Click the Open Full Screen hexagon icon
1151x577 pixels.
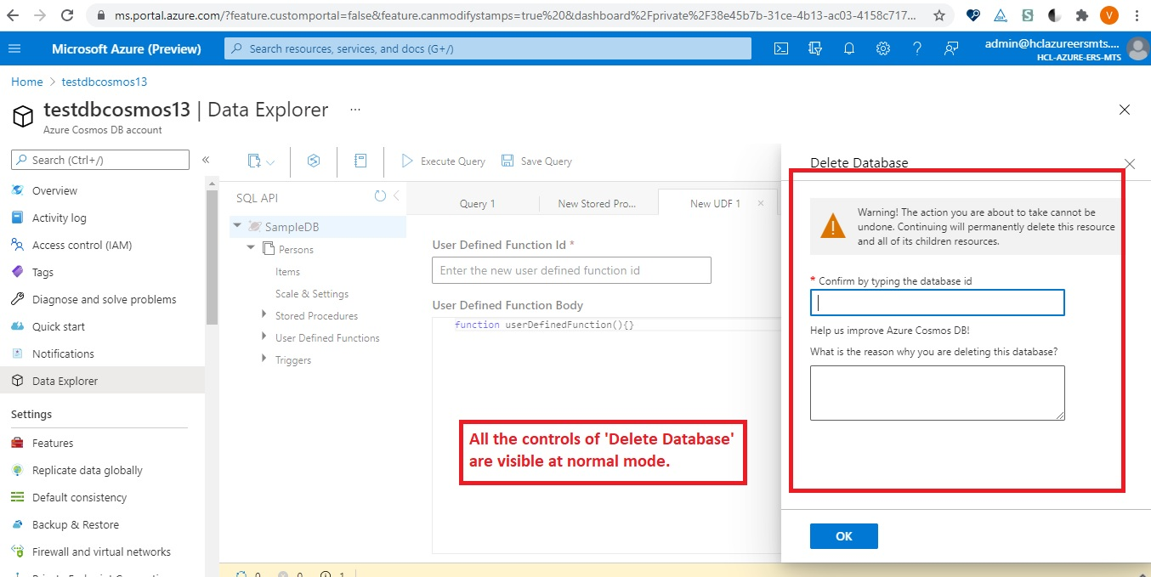tap(313, 161)
